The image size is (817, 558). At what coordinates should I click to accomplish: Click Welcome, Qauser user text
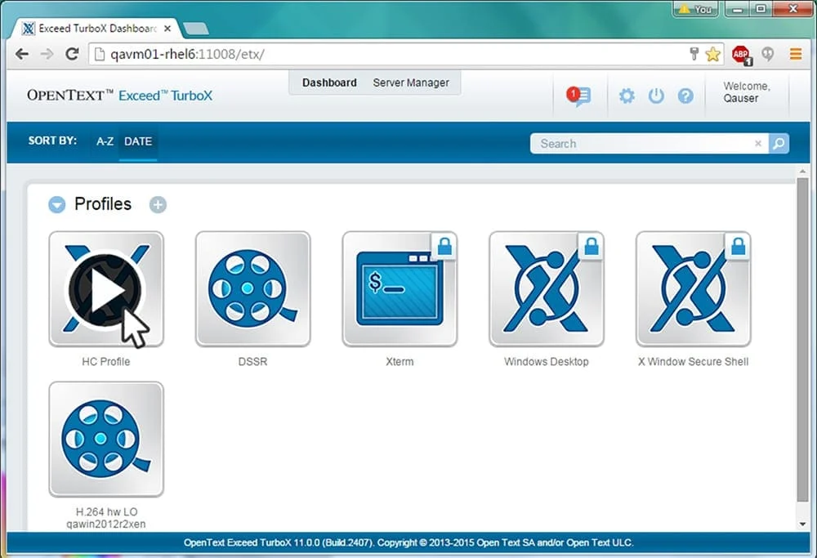pyautogui.click(x=746, y=92)
